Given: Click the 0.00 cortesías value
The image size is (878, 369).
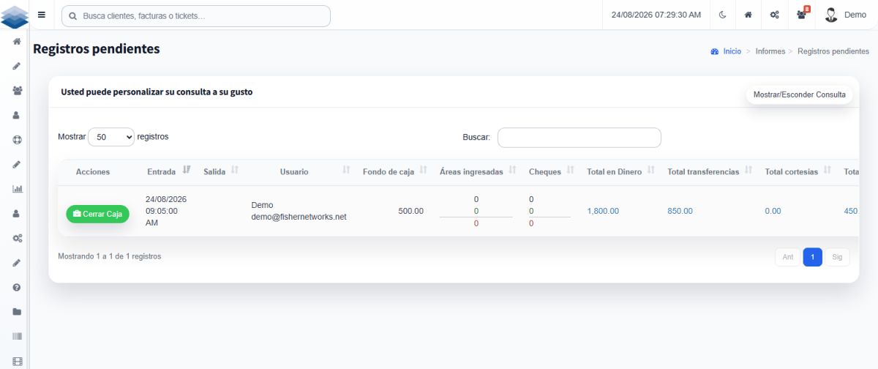Looking at the screenshot, I should pos(773,211).
